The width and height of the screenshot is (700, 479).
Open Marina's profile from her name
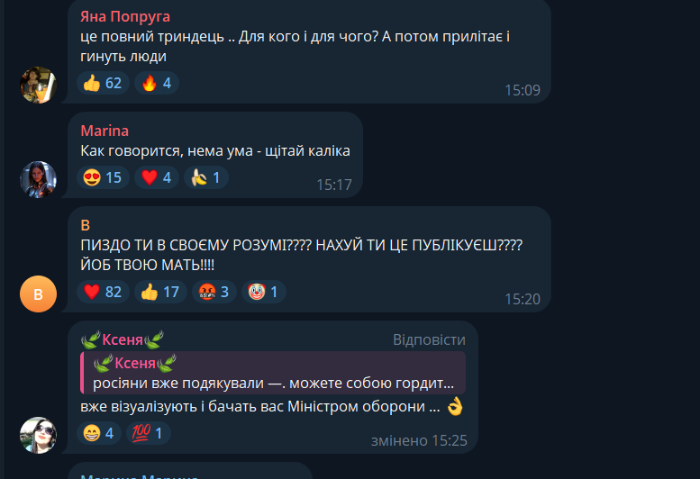tap(105, 131)
